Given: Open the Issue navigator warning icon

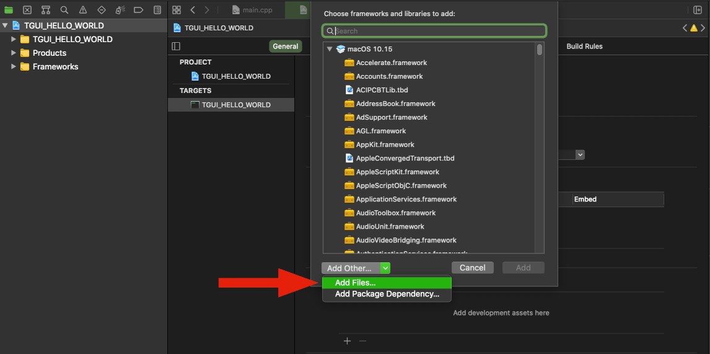Looking at the screenshot, I should (83, 9).
